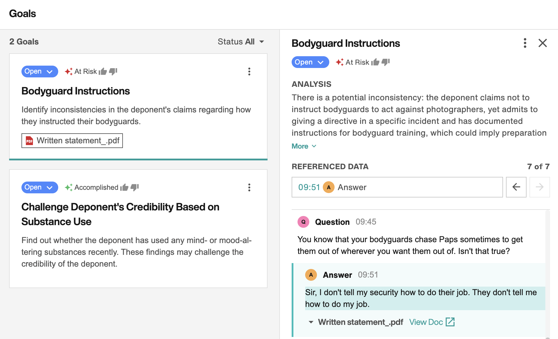The height and width of the screenshot is (339, 558).
Task: Click the PDF icon on Written statement attachment
Action: 29,141
